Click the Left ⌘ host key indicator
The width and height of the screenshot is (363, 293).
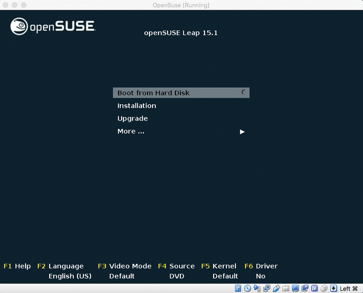pos(348,289)
